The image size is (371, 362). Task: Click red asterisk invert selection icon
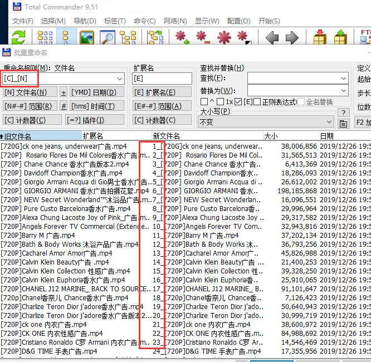(244, 37)
